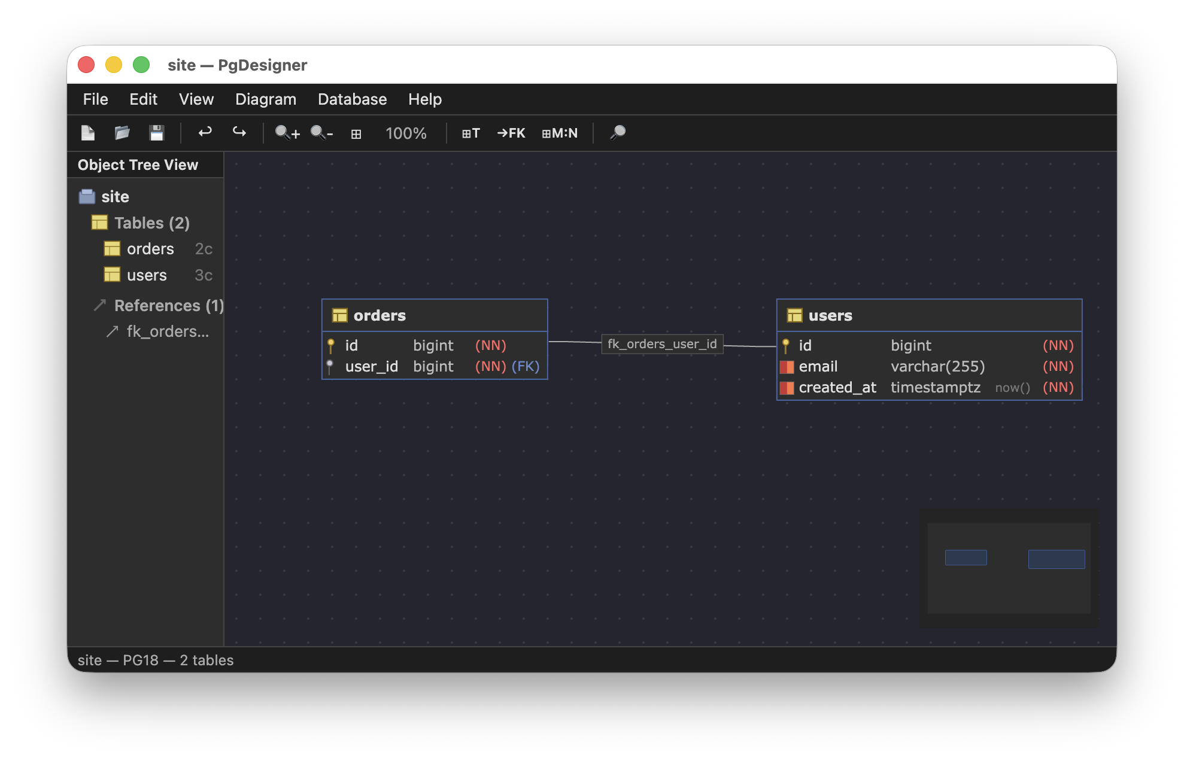
Task: Zoom out of the diagram
Action: [322, 133]
